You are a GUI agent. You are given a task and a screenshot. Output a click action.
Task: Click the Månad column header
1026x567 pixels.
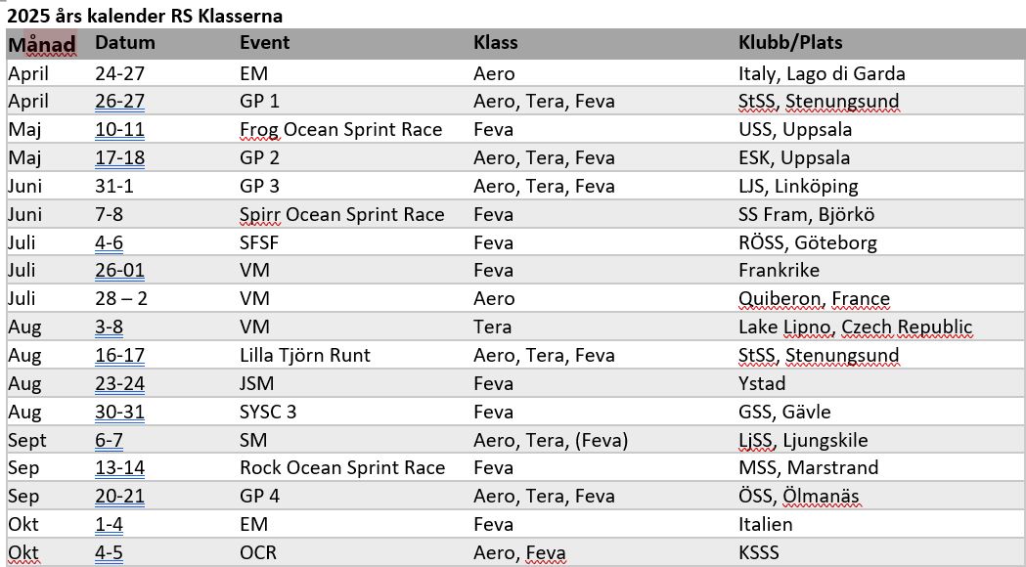(x=42, y=44)
